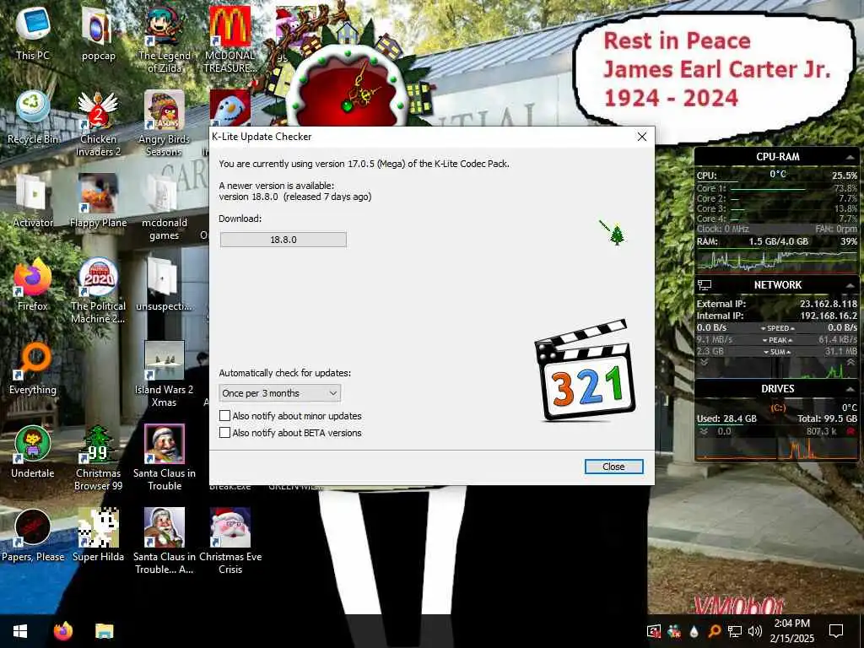Select the This PC desktop icon
Image resolution: width=864 pixels, height=648 pixels.
click(x=33, y=34)
